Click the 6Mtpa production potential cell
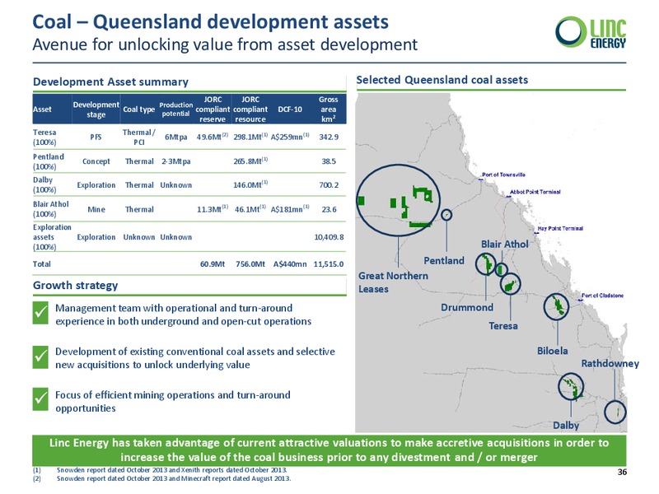The width and height of the screenshot is (659, 494). pyautogui.click(x=176, y=137)
